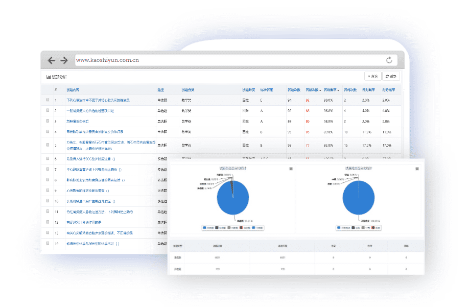
Task: Sort by the 试题内容 column header
Action: 73,90
